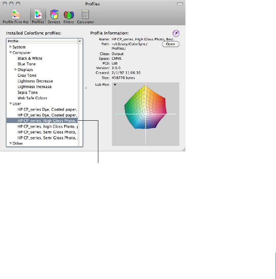Screen dimensions: 276x279
Task: Select the Lightness Increase profile
Action: point(34,87)
